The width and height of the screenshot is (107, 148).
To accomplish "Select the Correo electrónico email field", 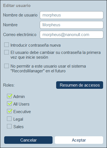I will (72, 35).
